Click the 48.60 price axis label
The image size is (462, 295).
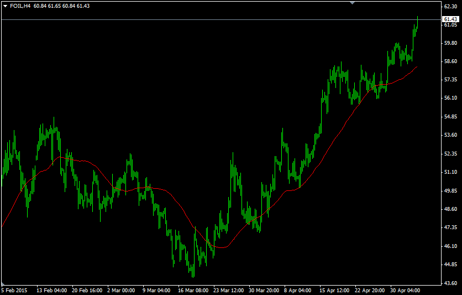point(450,209)
